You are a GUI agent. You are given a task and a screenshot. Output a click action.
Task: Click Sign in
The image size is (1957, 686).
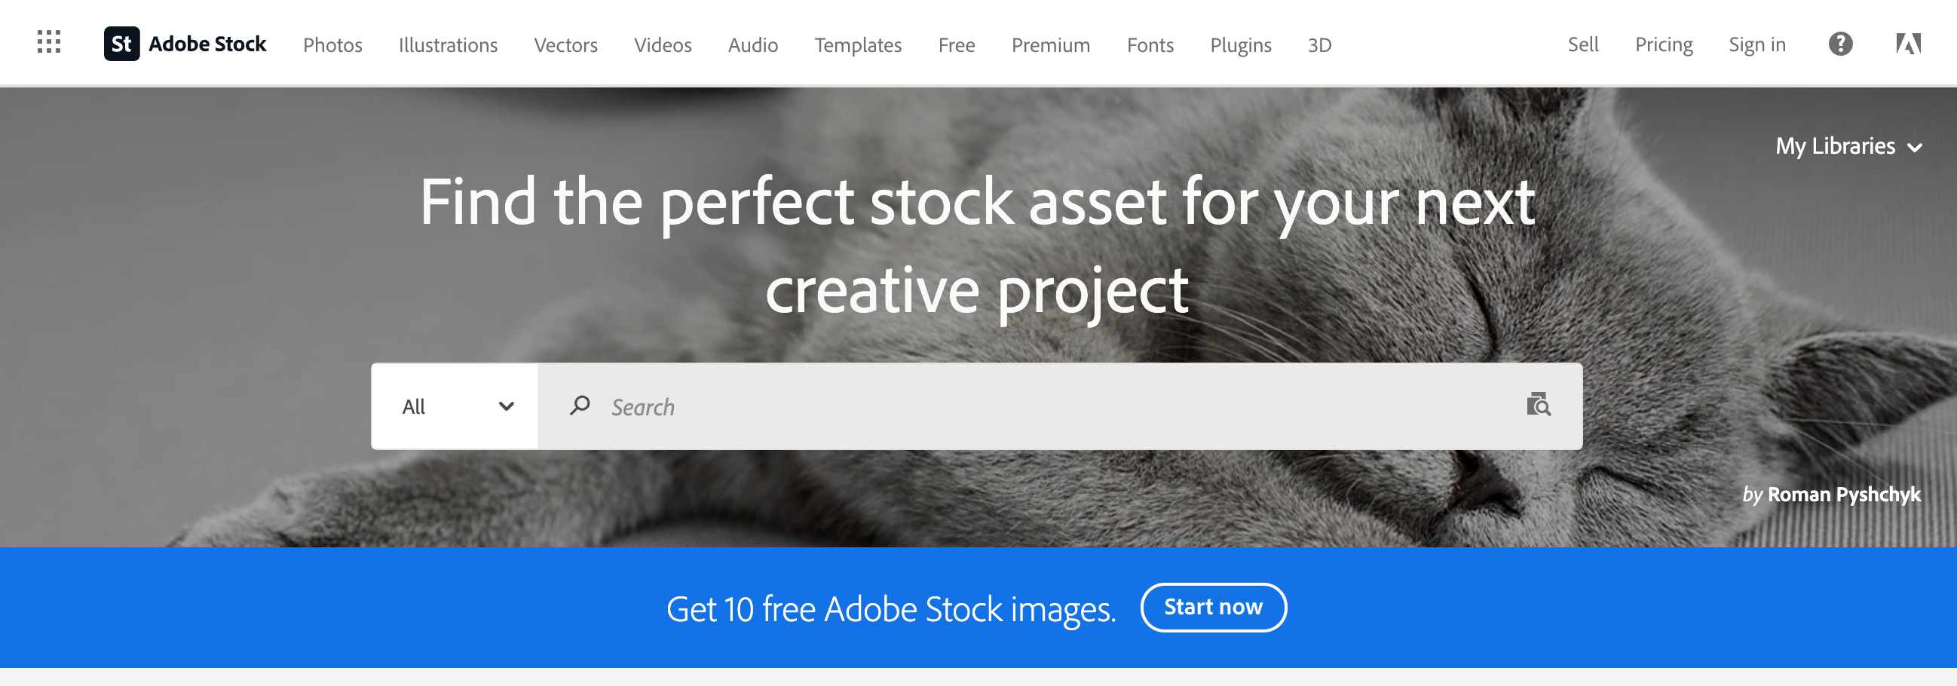pos(1756,44)
